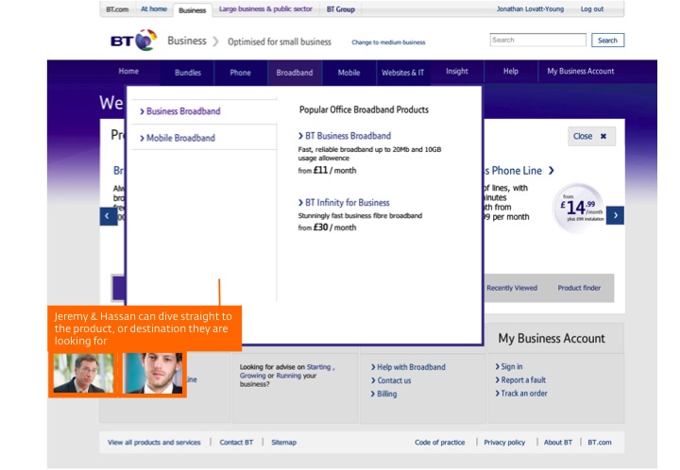This screenshot has height=470, width=680.
Task: Click the younger man's portrait thumbnail
Action: [x=153, y=374]
